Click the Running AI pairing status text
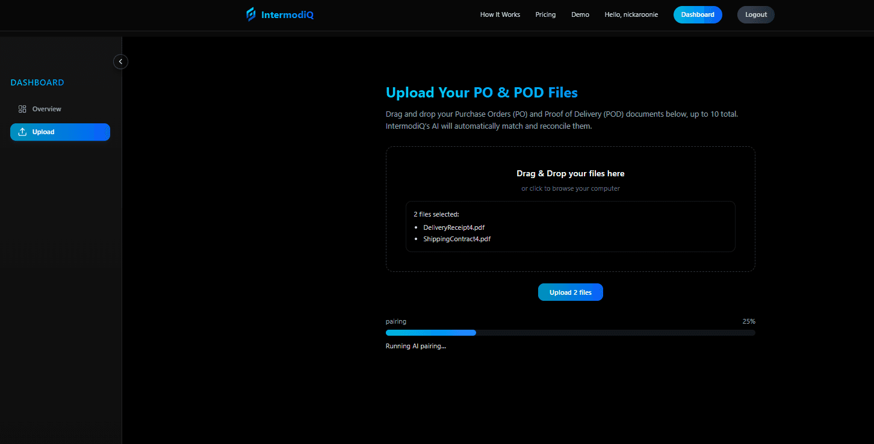The width and height of the screenshot is (874, 444). [x=416, y=346]
